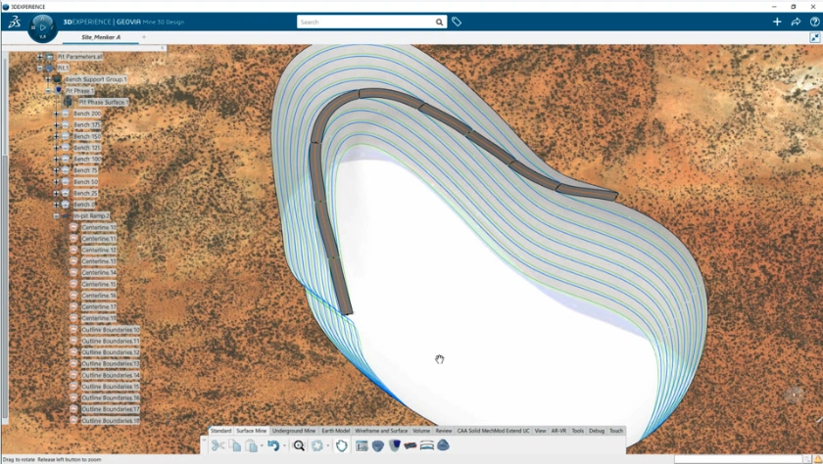
Task: Click the Search input field
Action: click(365, 22)
